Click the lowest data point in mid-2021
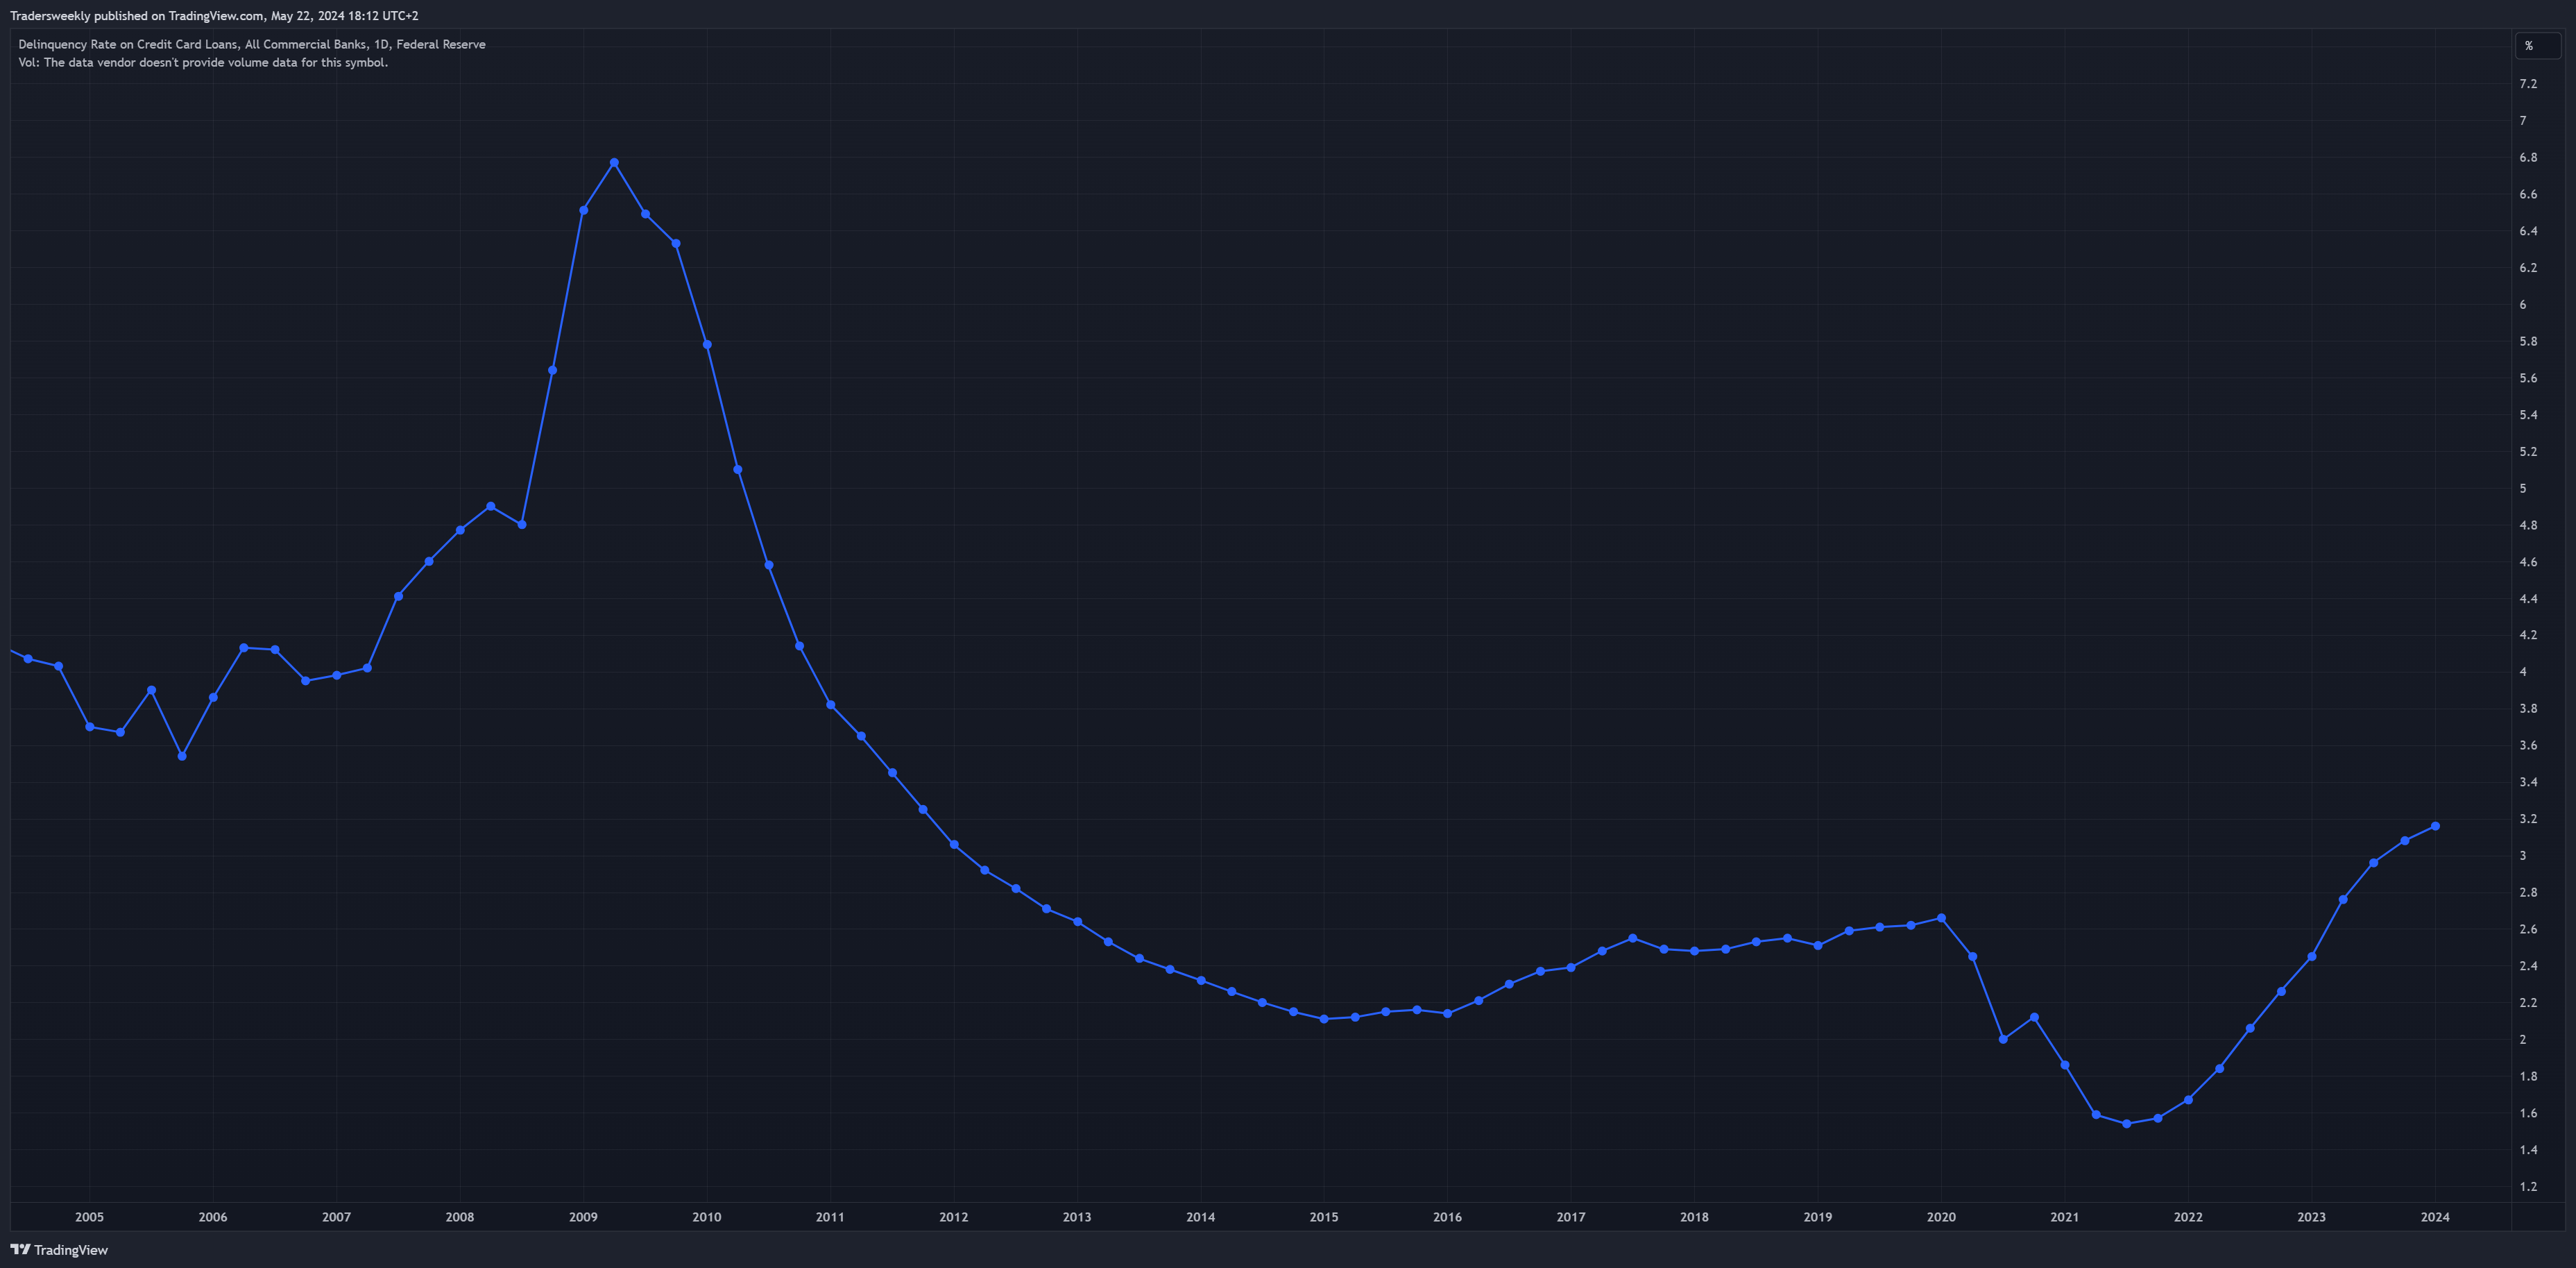Viewport: 2576px width, 1268px height. pyautogui.click(x=2126, y=1124)
